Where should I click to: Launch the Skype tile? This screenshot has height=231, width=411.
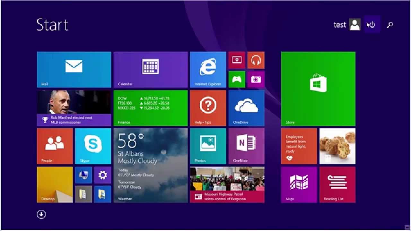coord(93,146)
